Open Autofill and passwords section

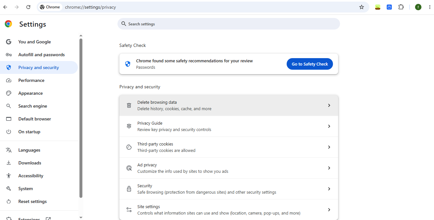click(x=39, y=55)
